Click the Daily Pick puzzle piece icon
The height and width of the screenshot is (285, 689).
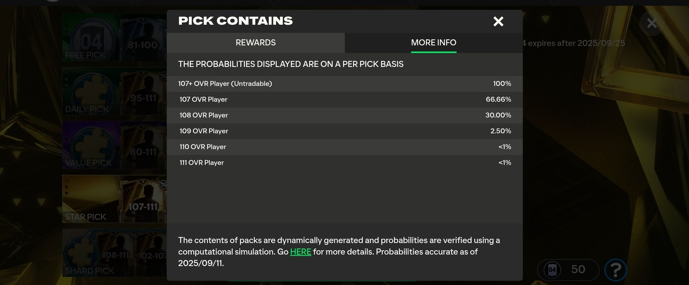[x=92, y=93]
